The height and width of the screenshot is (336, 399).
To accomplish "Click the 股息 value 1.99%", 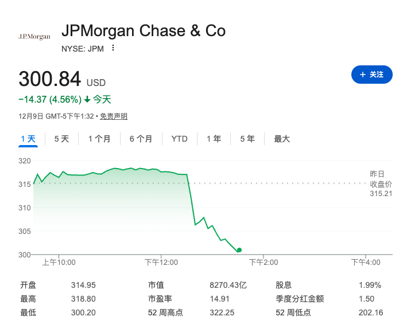I will 370,285.
